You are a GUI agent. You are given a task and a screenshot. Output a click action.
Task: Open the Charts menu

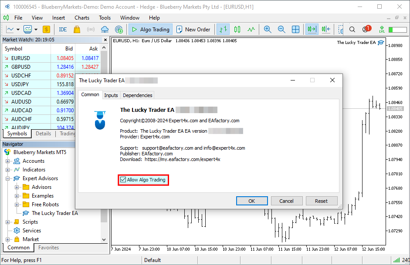[82, 18]
